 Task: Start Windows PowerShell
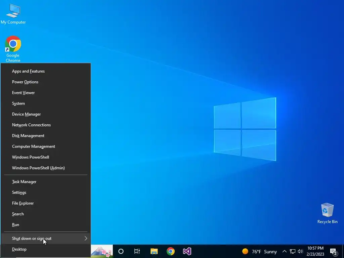coord(46,157)
